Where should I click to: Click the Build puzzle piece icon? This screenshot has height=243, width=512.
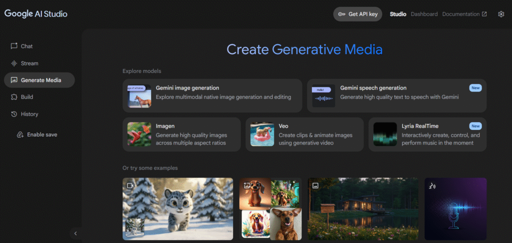click(13, 97)
